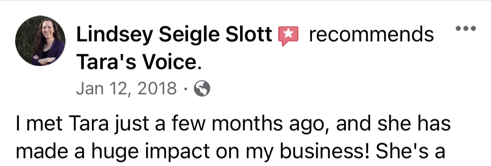View audience setting via the globe symbol
Viewport: 491px width, 166px height.
pos(202,89)
